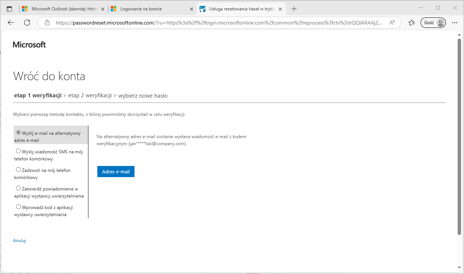Image resolution: width=464 pixels, height=274 pixels.
Task: Switch to the Logowanie na koncie tab
Action: coord(152,9)
